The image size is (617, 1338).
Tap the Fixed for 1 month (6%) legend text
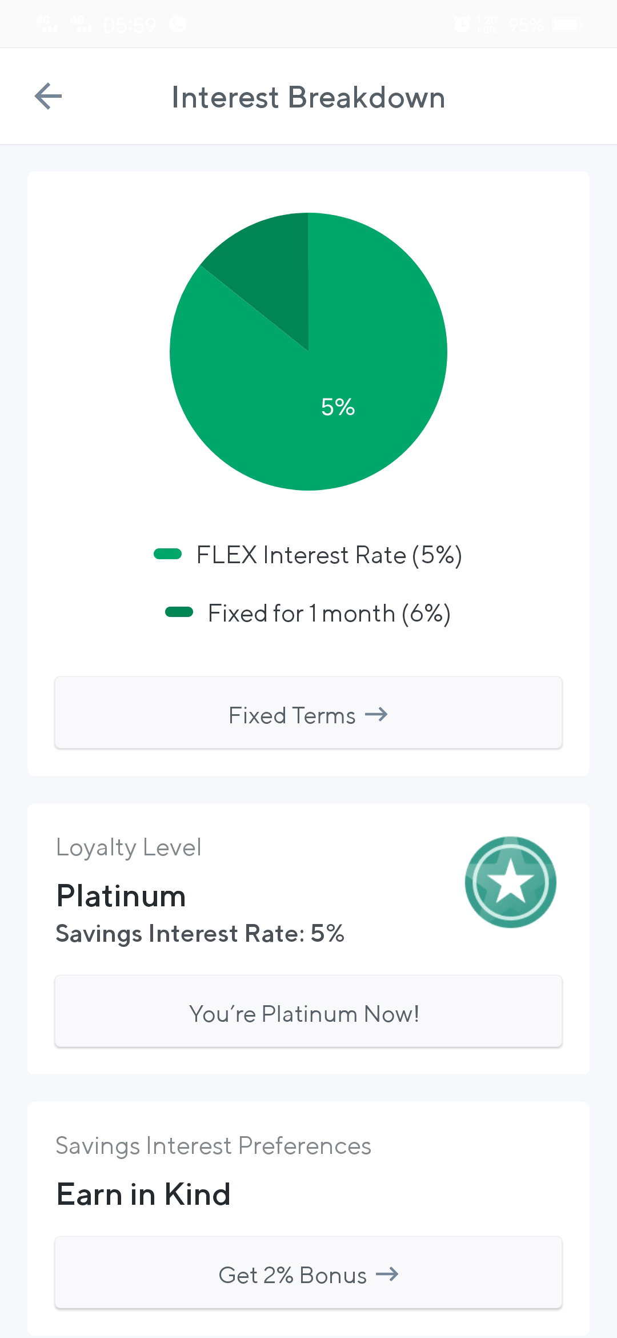pos(330,614)
